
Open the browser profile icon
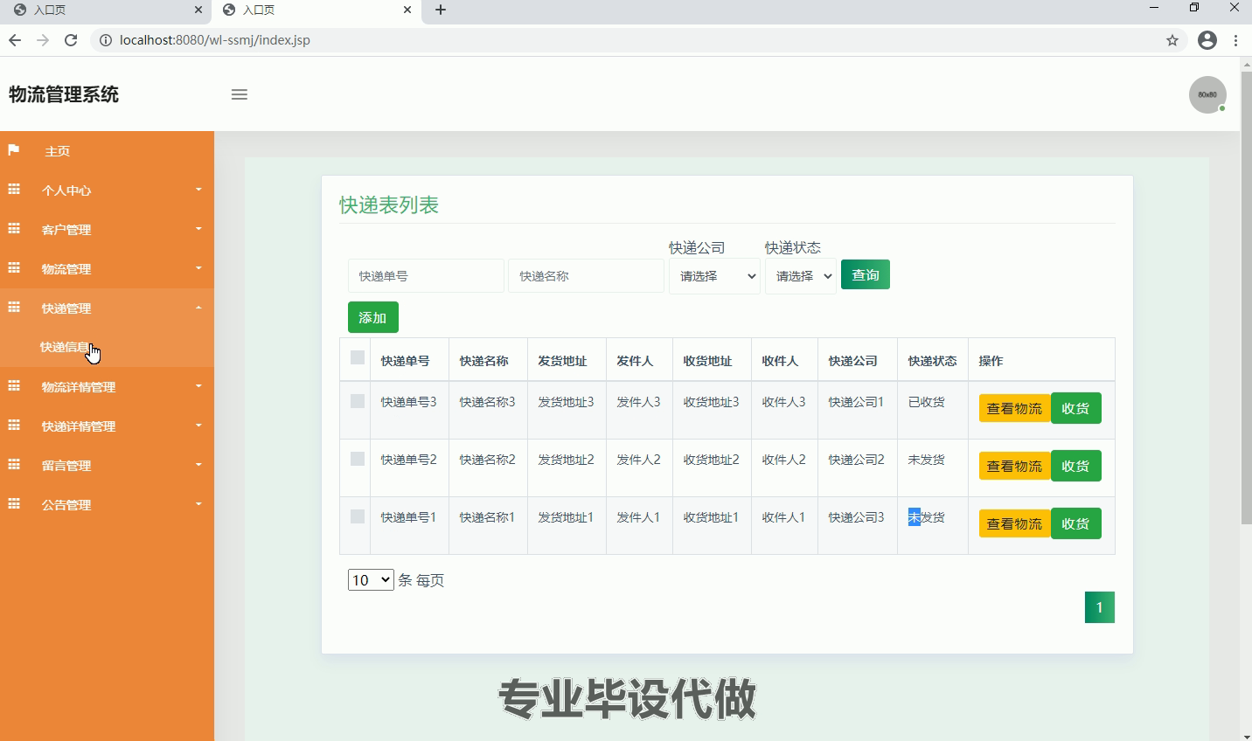click(x=1207, y=40)
